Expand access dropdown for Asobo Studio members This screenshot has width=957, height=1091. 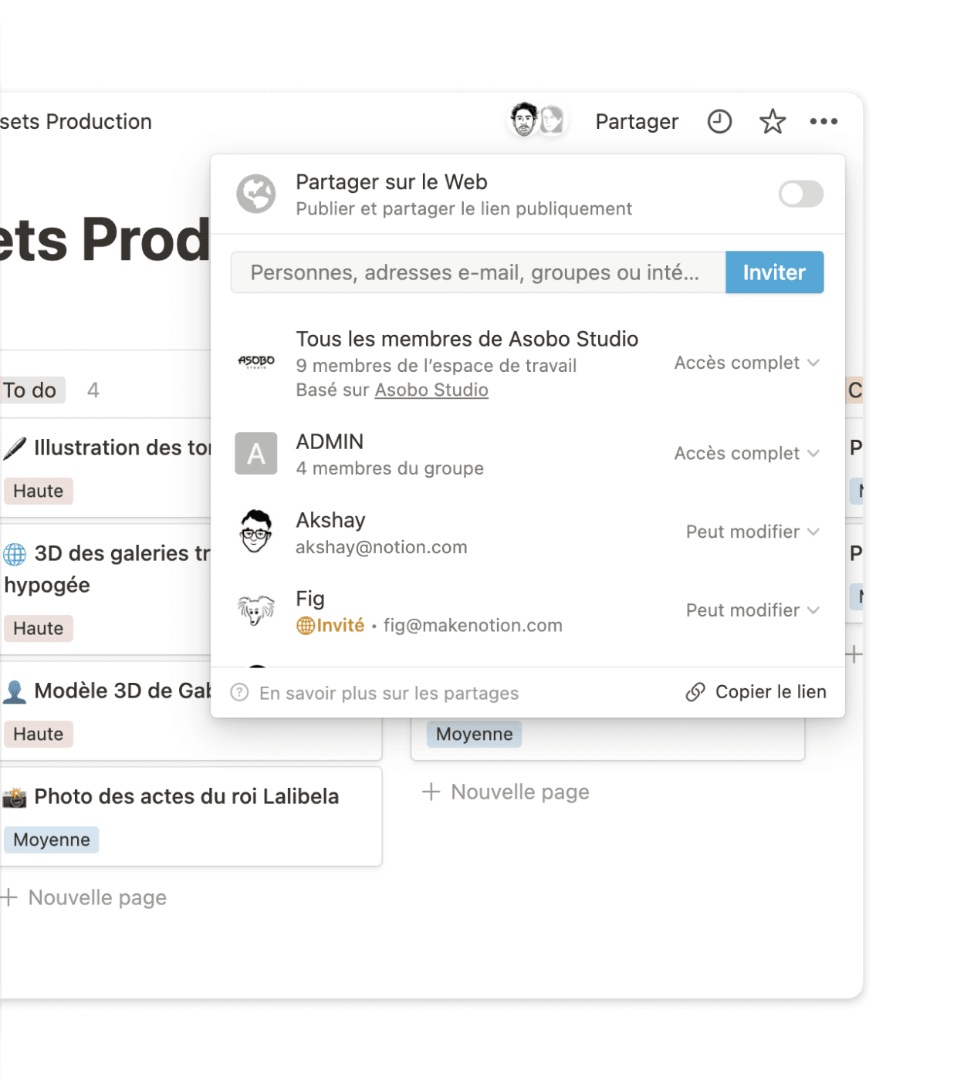point(746,363)
